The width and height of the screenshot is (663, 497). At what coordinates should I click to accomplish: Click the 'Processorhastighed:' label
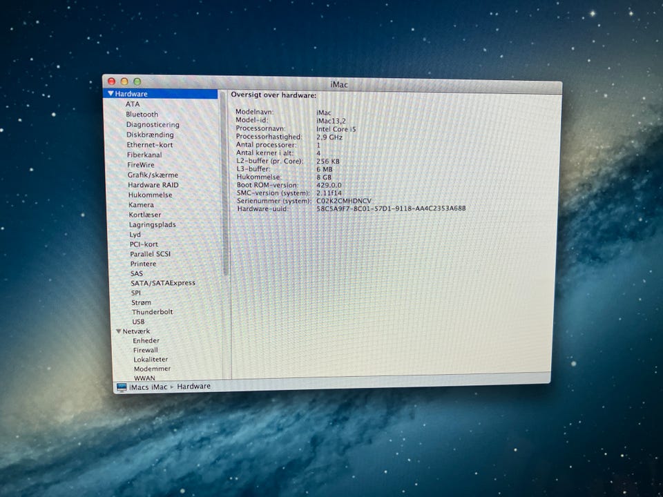click(269, 137)
